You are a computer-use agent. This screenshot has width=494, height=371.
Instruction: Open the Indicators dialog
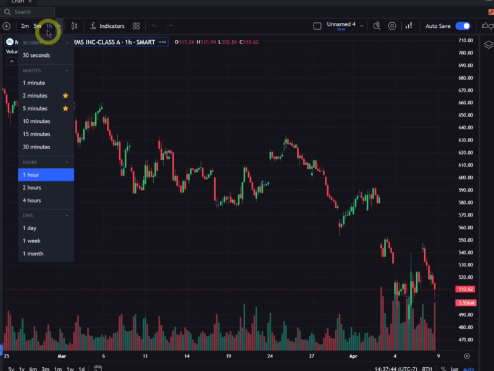click(x=107, y=26)
